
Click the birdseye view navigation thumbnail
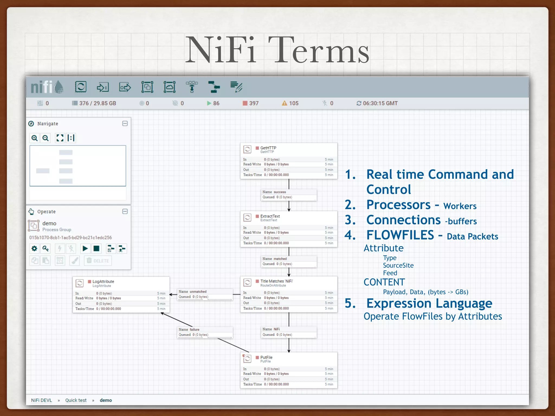tap(78, 166)
